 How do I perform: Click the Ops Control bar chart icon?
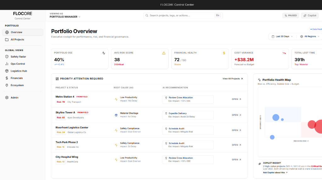[7, 64]
